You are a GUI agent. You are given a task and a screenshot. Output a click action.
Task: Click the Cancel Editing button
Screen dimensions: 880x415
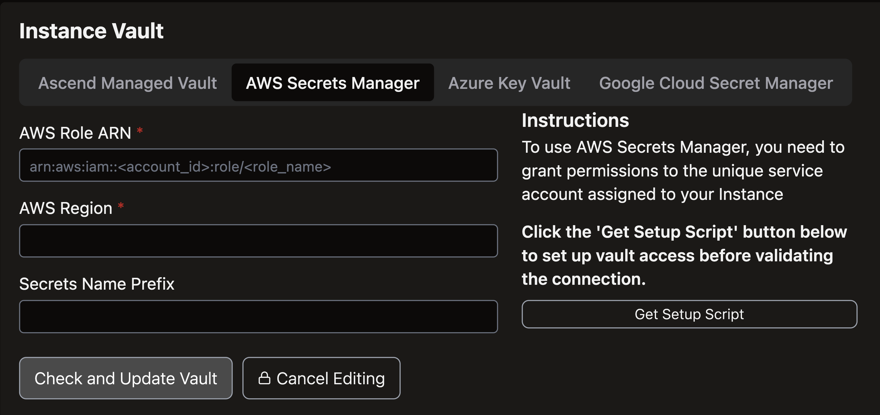[x=321, y=378]
